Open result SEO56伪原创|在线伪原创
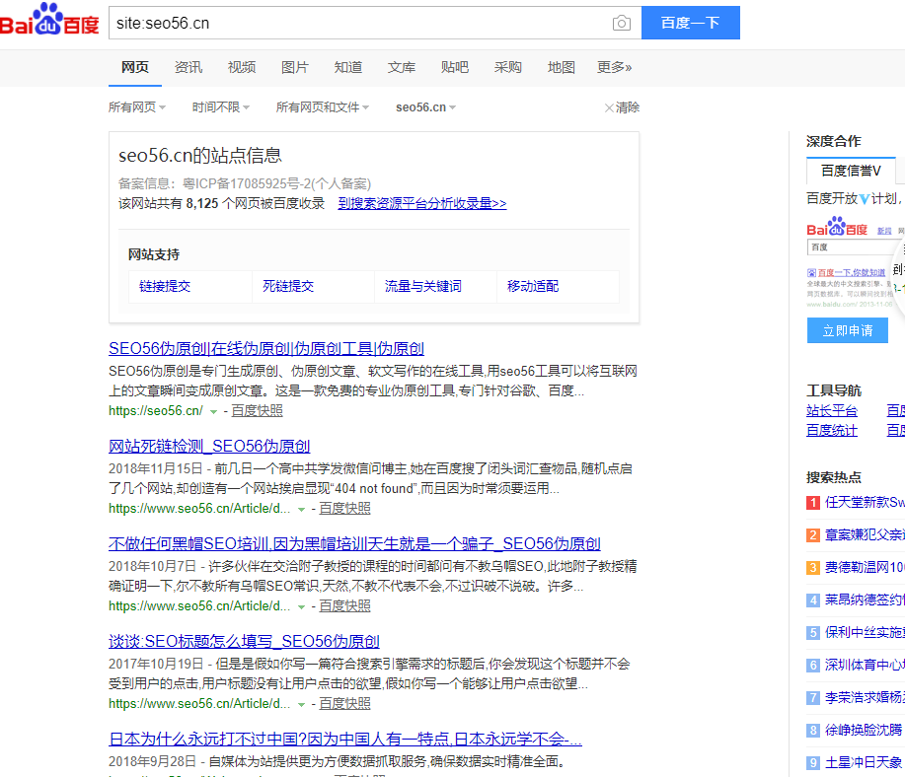 pos(266,348)
